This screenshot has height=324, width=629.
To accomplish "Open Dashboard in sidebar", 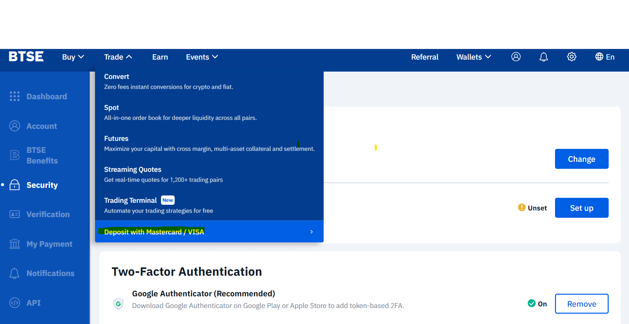I will click(47, 97).
